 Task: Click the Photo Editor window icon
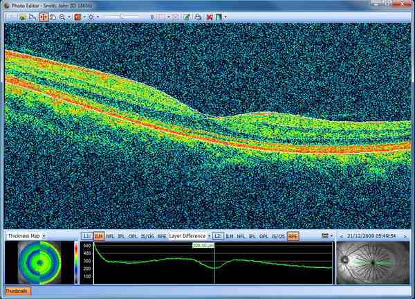tap(6, 6)
